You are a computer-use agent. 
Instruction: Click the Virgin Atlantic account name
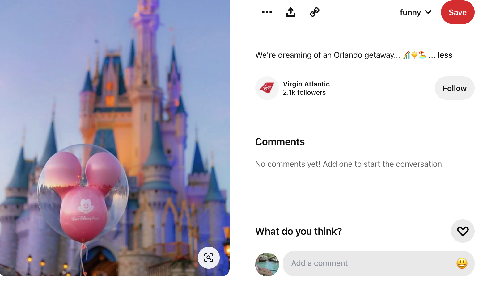[306, 84]
